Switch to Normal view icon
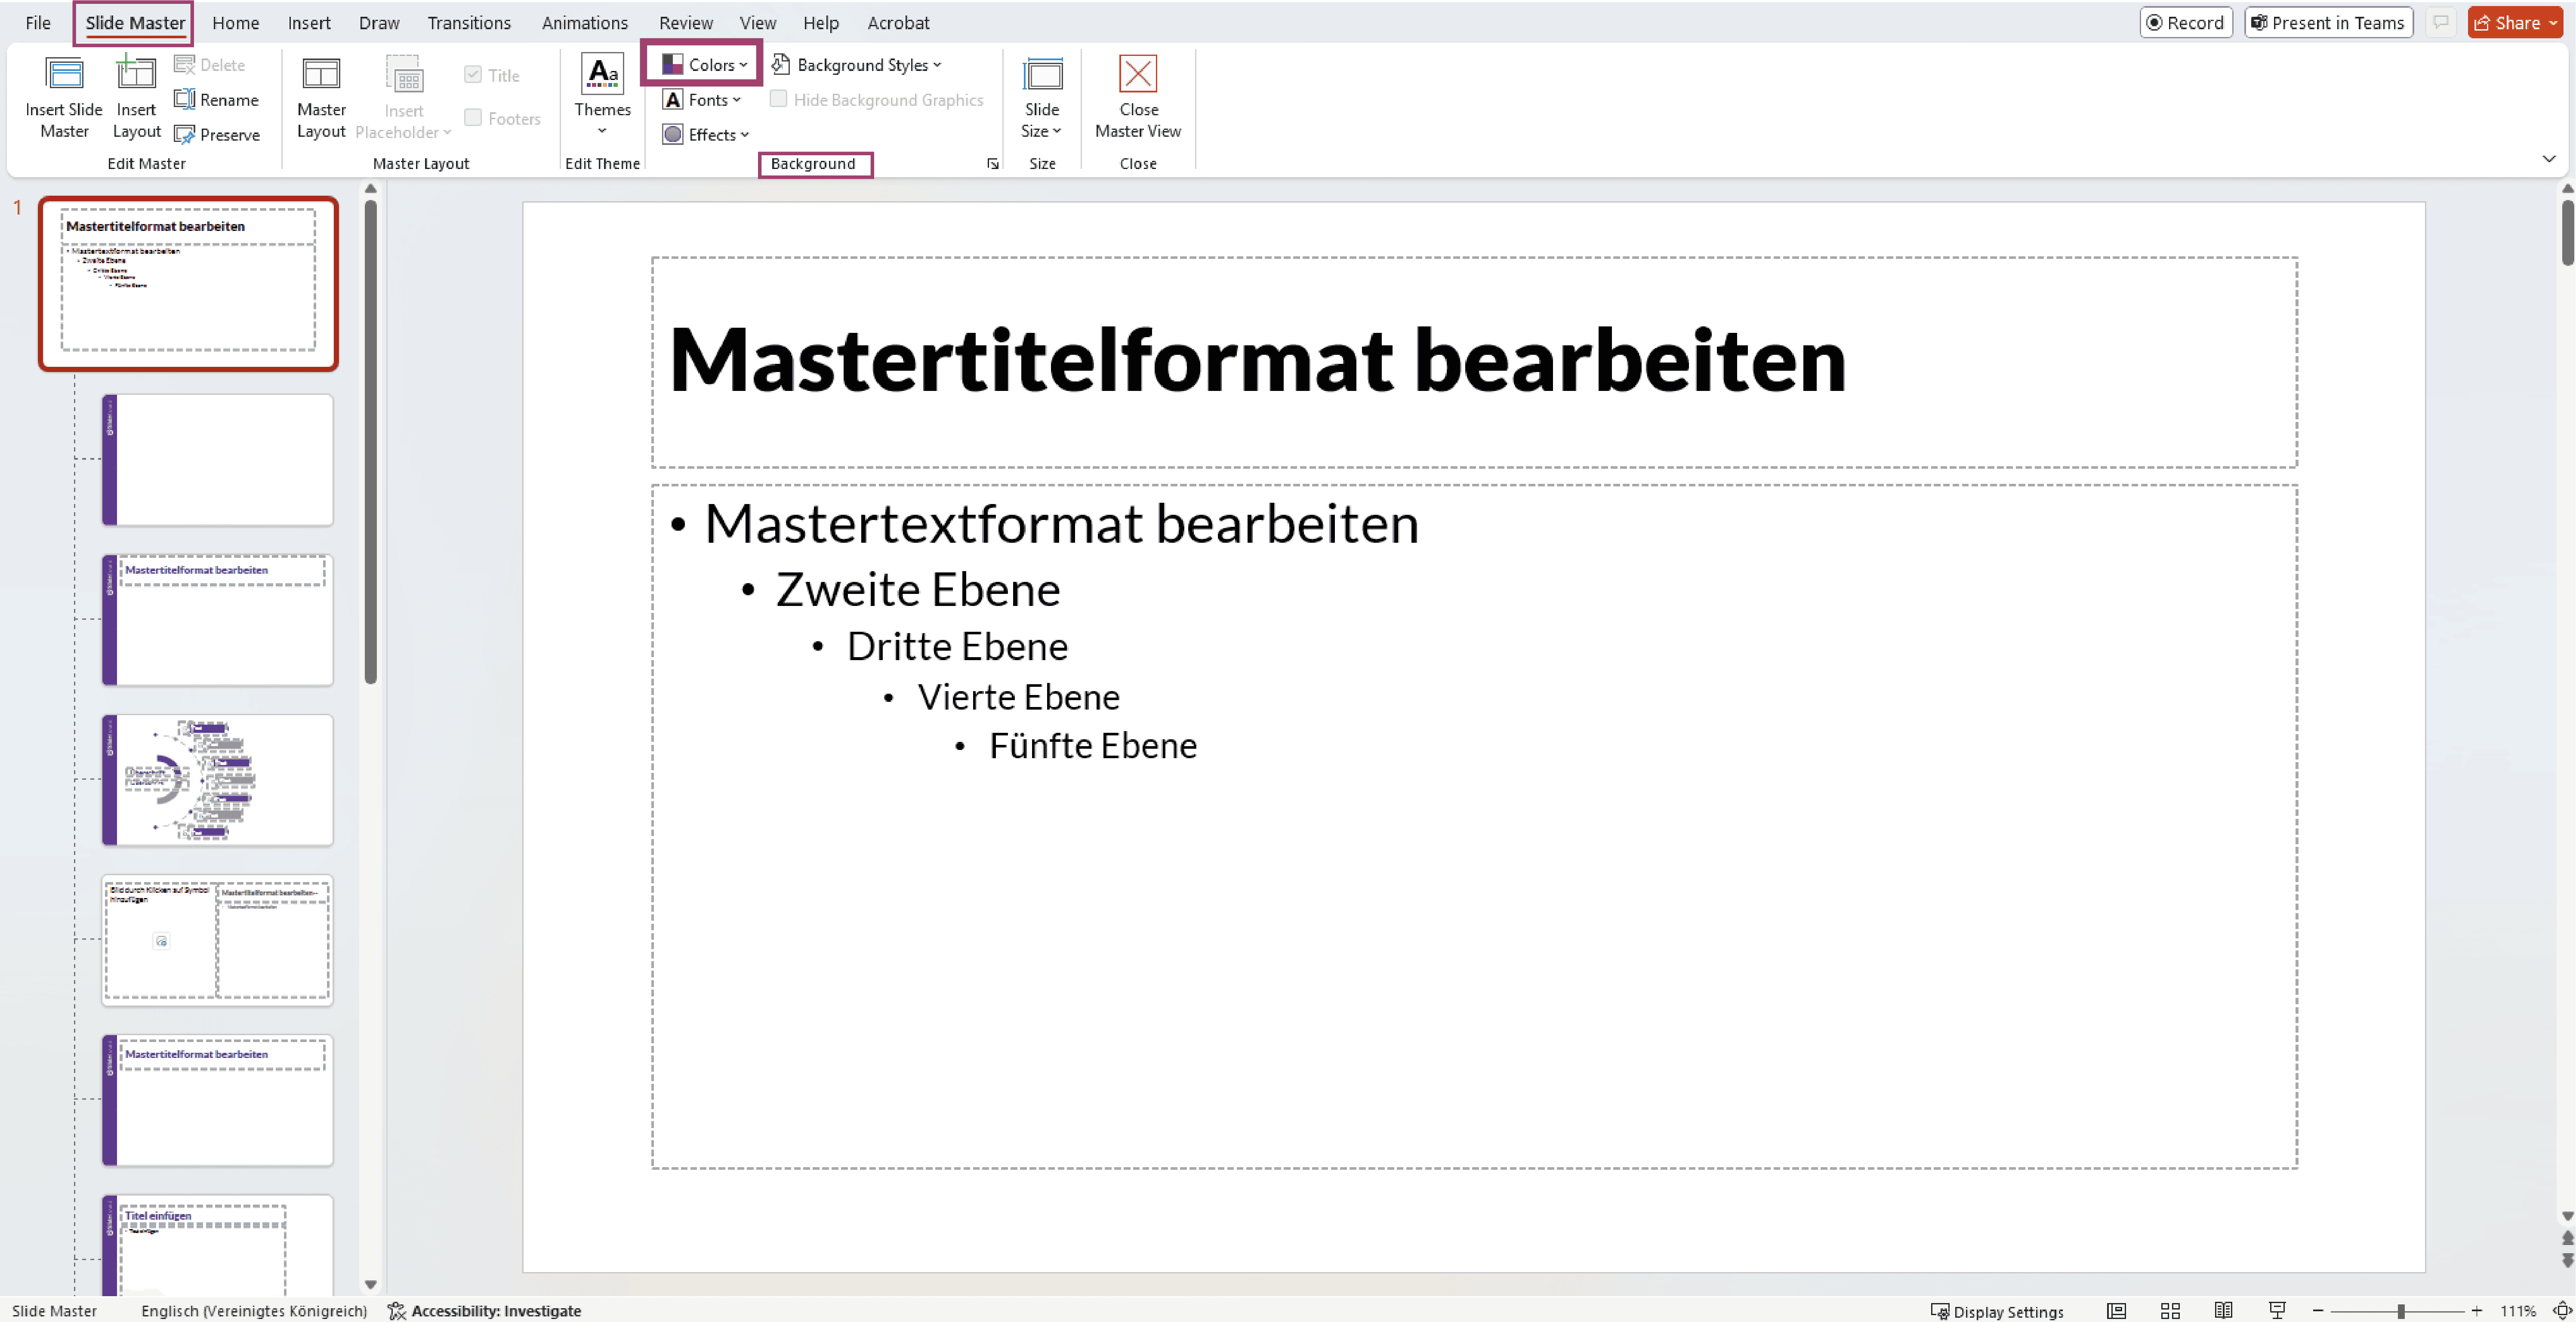2576x1322 pixels. [2116, 1311]
